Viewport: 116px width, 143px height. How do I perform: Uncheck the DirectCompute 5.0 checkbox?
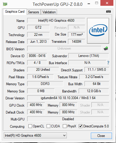80,126
